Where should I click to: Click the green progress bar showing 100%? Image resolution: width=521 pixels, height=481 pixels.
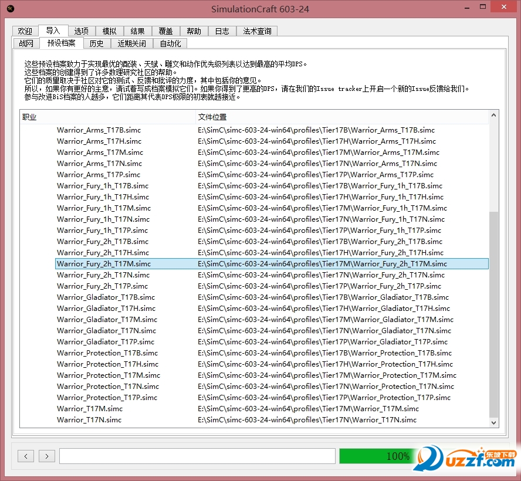tap(399, 456)
